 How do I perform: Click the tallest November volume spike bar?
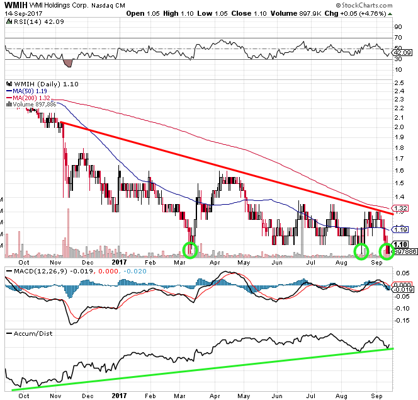(x=68, y=233)
